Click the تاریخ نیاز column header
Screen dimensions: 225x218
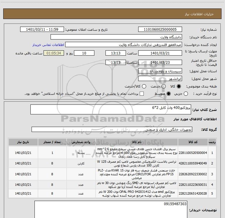[x=23, y=142]
